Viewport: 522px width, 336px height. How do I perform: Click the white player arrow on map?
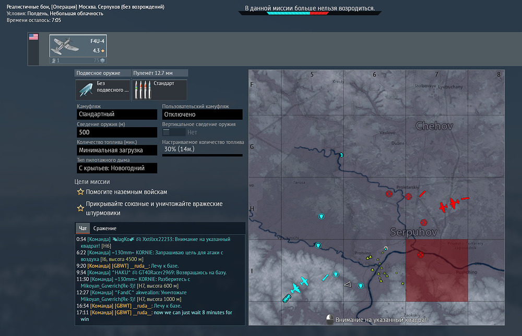point(348,284)
